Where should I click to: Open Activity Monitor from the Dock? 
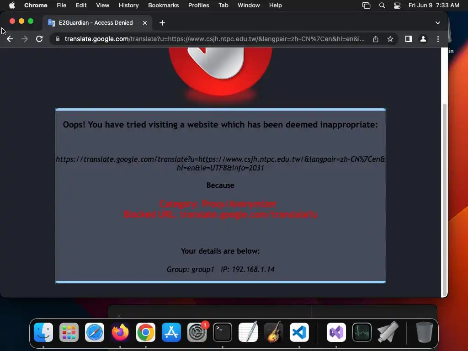362,332
